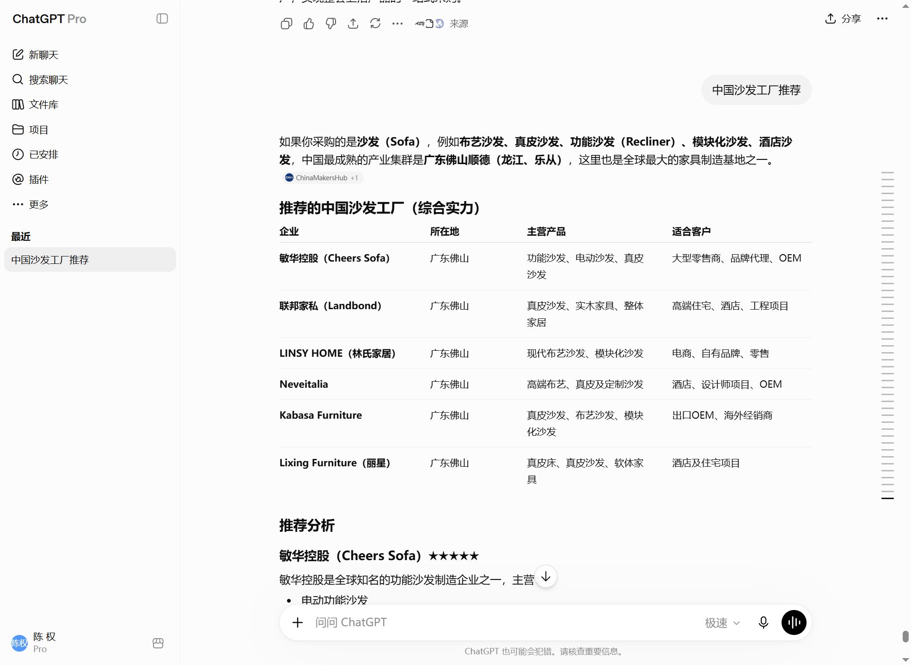Click the 所在地 column header
Viewport: 911px width, 665px height.
pyautogui.click(x=445, y=231)
